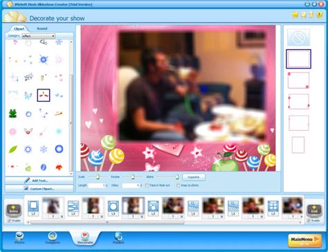The width and height of the screenshot is (328, 252).
Task: Click the first transition icon after Intro
Action: pyautogui.click(x=33, y=206)
